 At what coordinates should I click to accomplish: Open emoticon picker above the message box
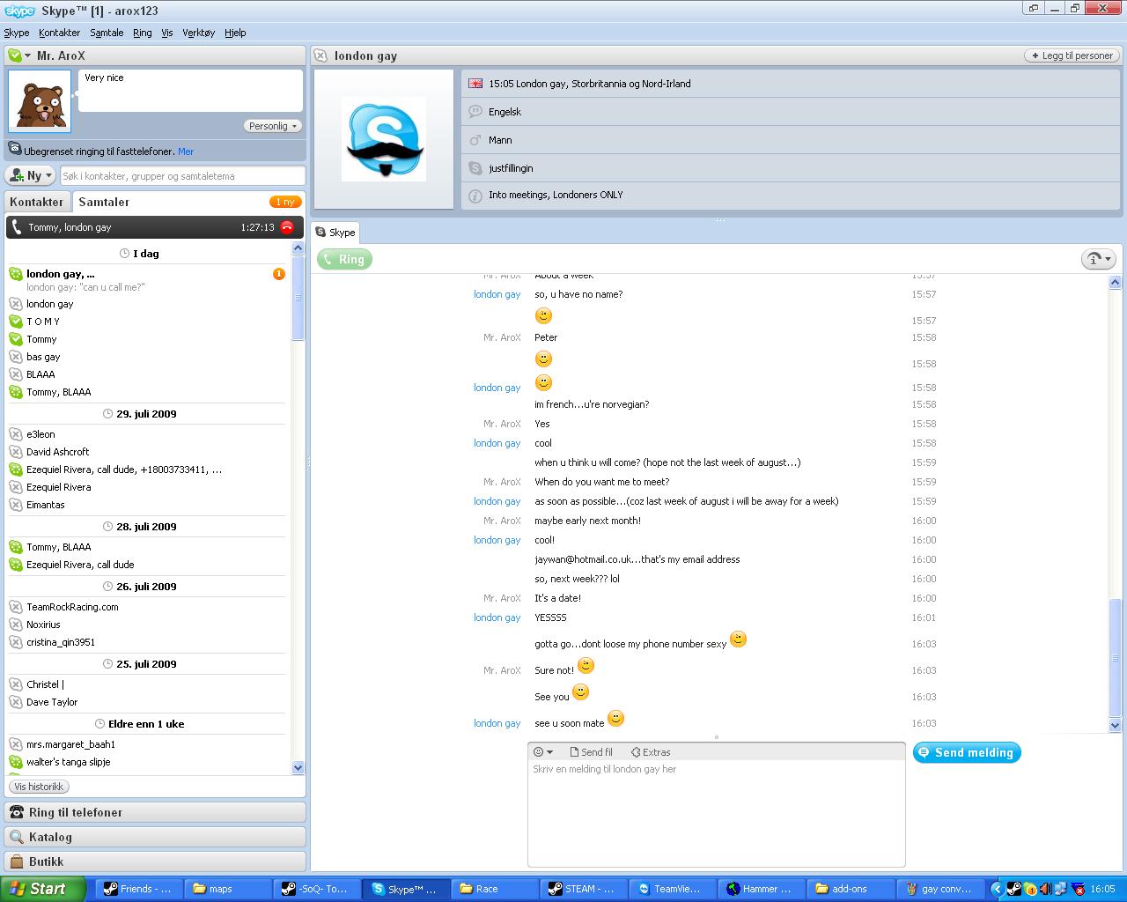tap(543, 752)
